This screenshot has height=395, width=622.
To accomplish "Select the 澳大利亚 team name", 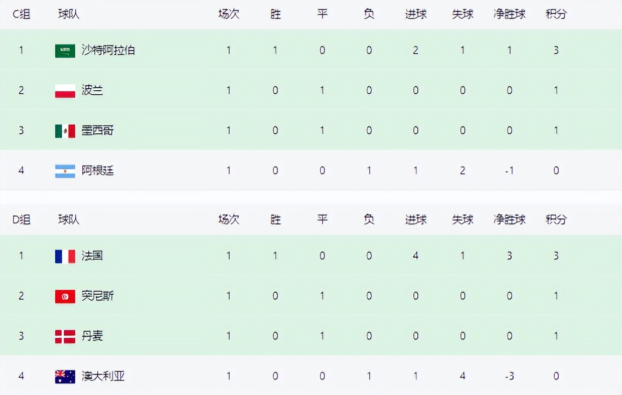I will coord(103,376).
